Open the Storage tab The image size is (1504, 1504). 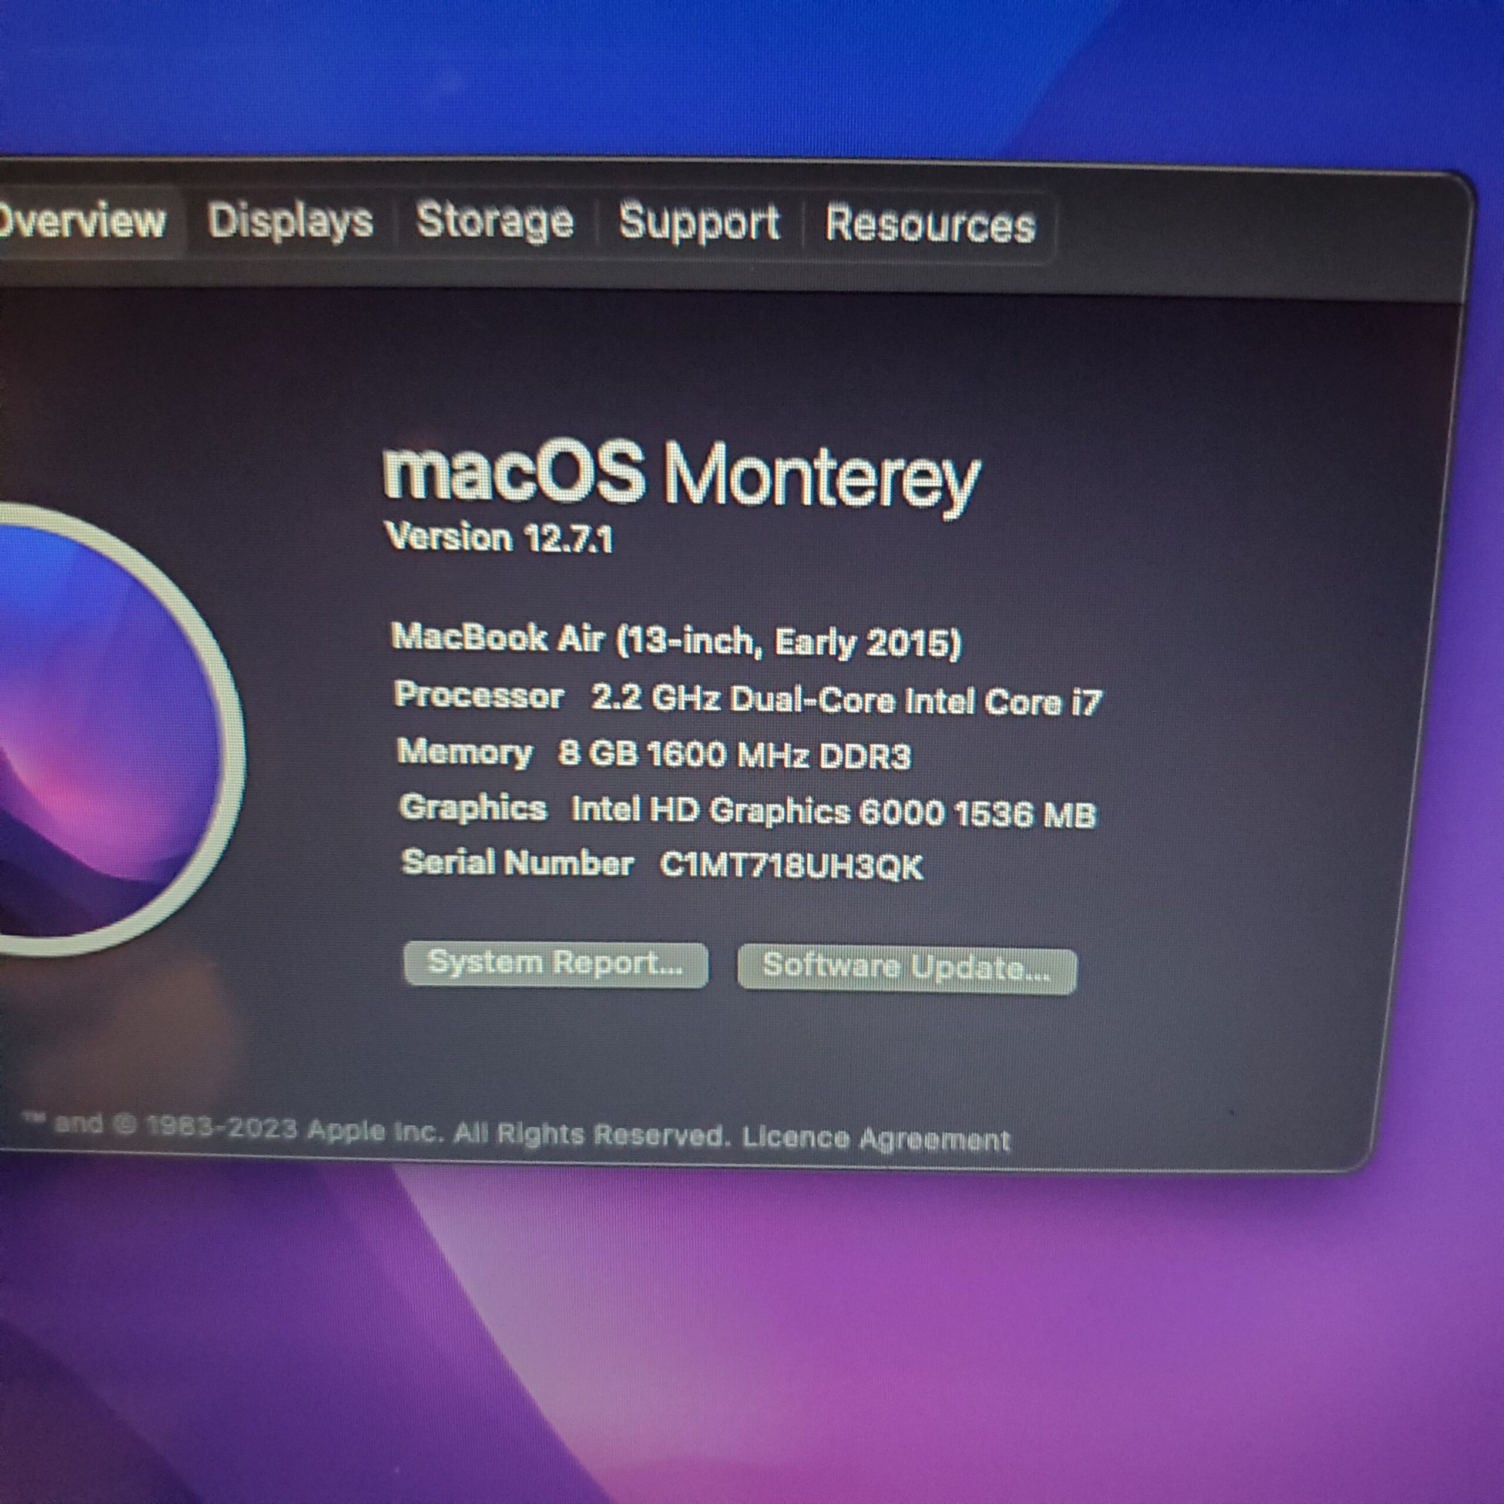pos(495,222)
